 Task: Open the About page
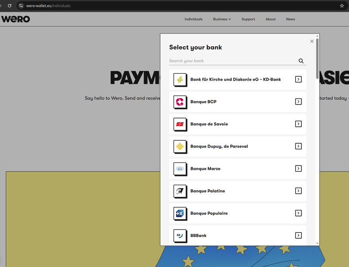270,19
